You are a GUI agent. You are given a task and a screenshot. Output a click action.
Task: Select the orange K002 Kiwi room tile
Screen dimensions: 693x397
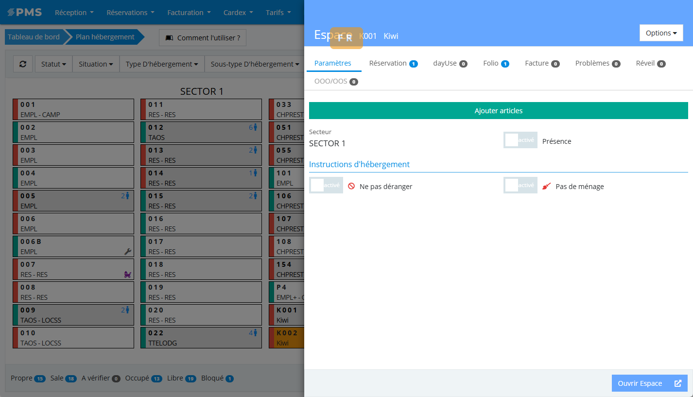point(290,338)
